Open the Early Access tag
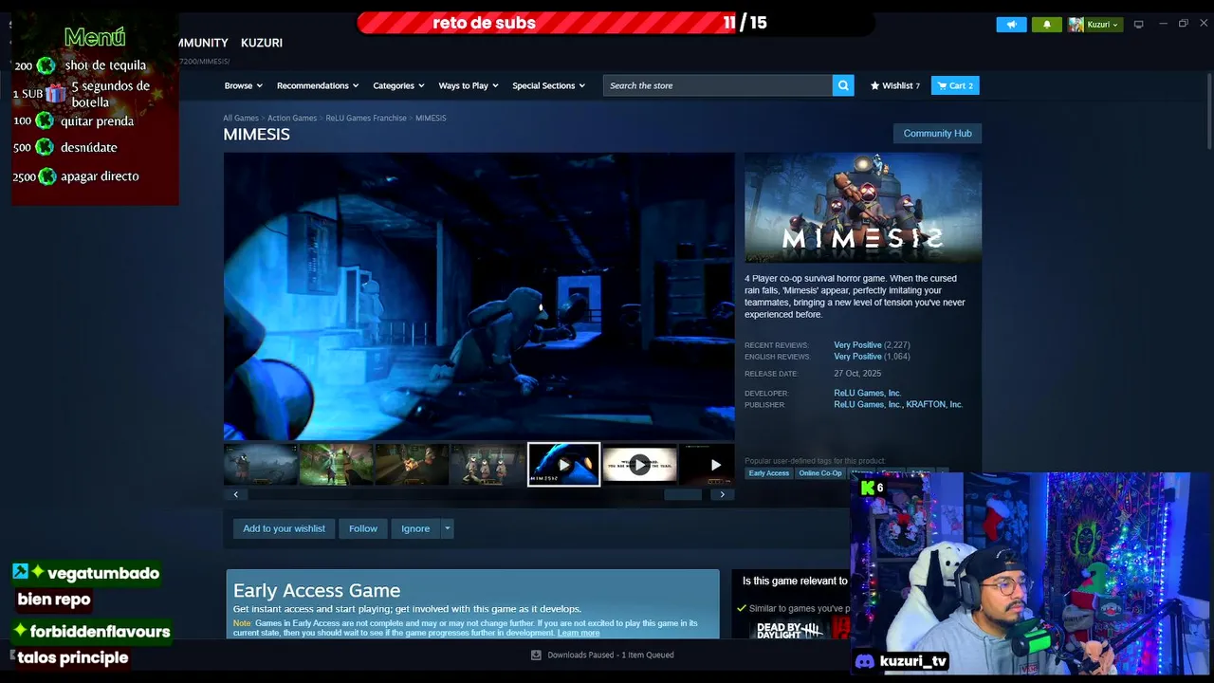This screenshot has width=1214, height=683. [768, 473]
